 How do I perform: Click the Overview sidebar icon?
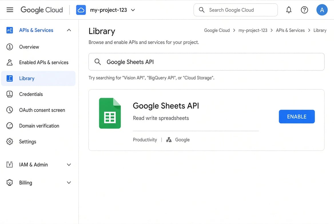10,47
